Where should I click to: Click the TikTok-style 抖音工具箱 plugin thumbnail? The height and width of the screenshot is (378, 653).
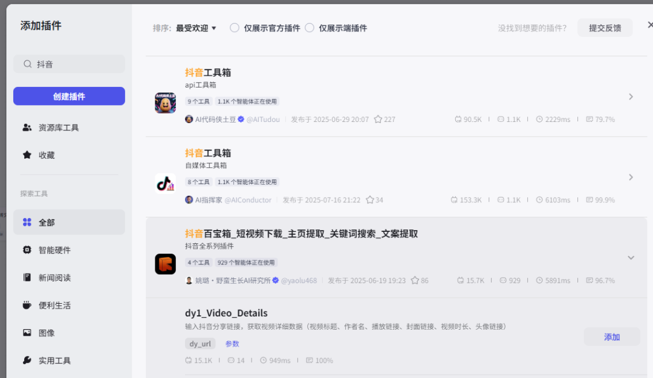(x=165, y=184)
